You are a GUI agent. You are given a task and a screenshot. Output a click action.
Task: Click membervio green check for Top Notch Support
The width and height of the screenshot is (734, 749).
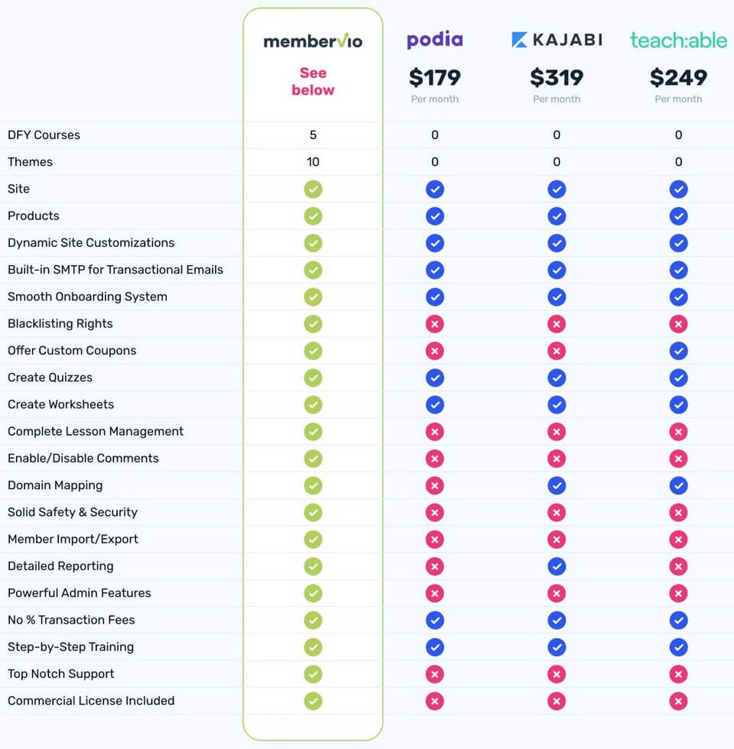313,674
